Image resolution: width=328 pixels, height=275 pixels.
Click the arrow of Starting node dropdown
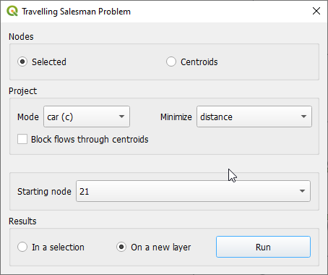(x=302, y=191)
